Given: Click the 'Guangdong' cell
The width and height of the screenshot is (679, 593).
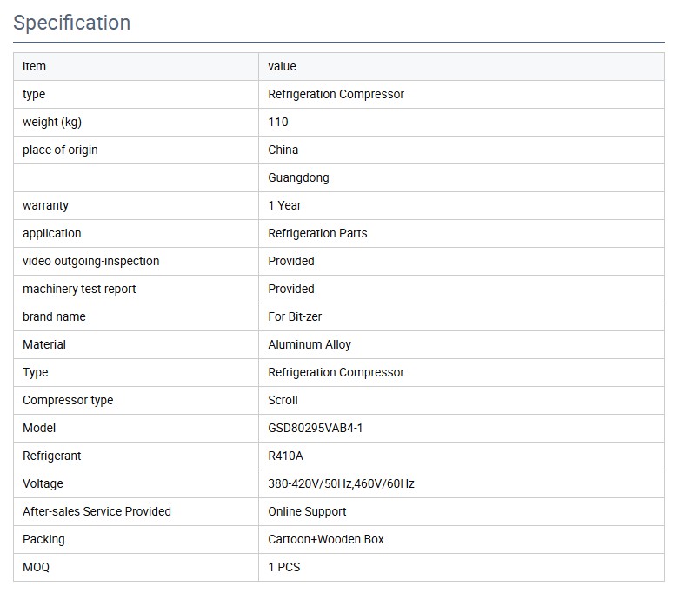Looking at the screenshot, I should 298,177.
